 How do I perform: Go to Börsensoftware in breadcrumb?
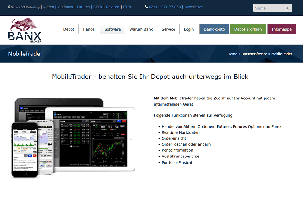254,54
